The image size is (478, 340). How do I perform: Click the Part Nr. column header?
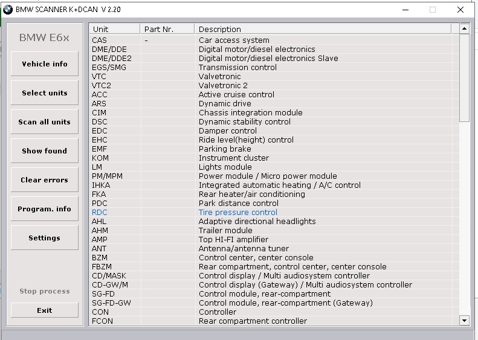tap(167, 29)
